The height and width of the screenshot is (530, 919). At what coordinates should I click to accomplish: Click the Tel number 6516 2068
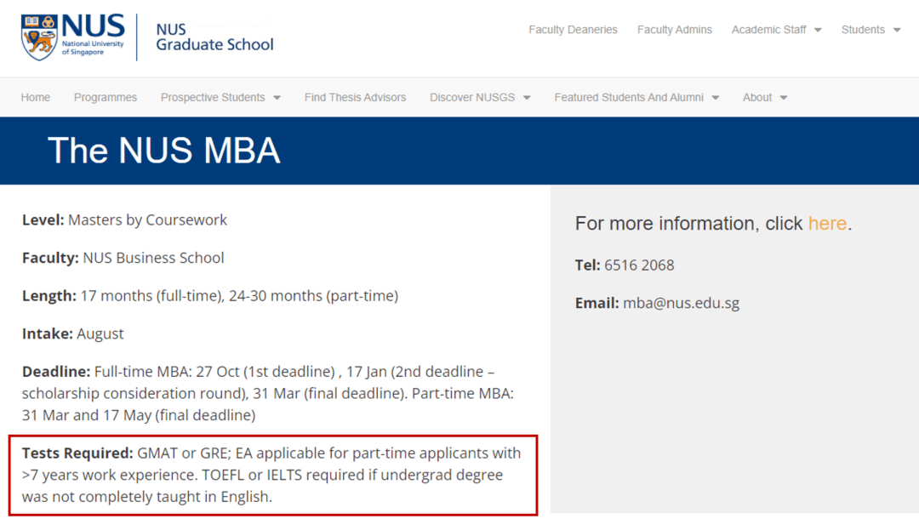[x=639, y=265]
